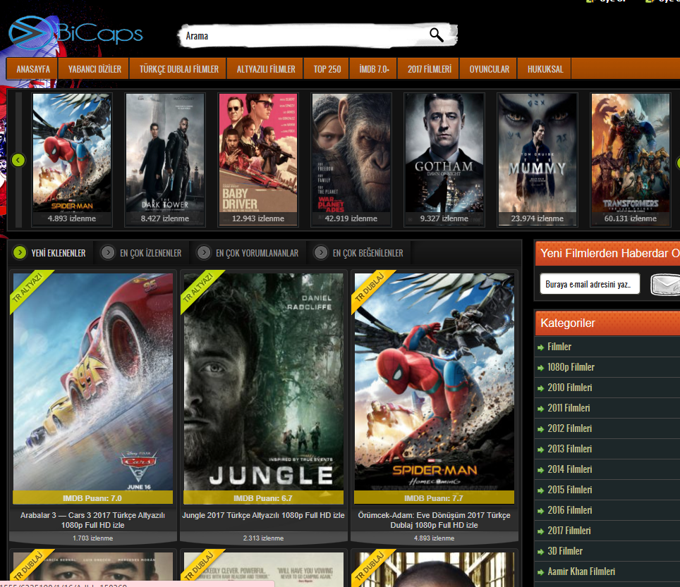This screenshot has width=680, height=587.
Task: Click the email address input field
Action: [x=590, y=284]
